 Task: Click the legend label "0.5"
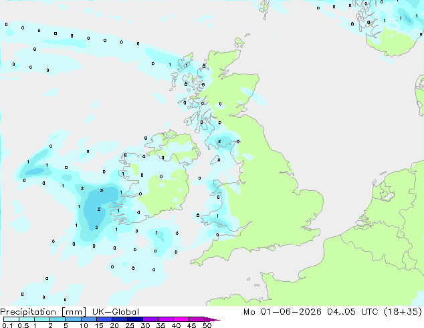pyautogui.click(x=23, y=325)
